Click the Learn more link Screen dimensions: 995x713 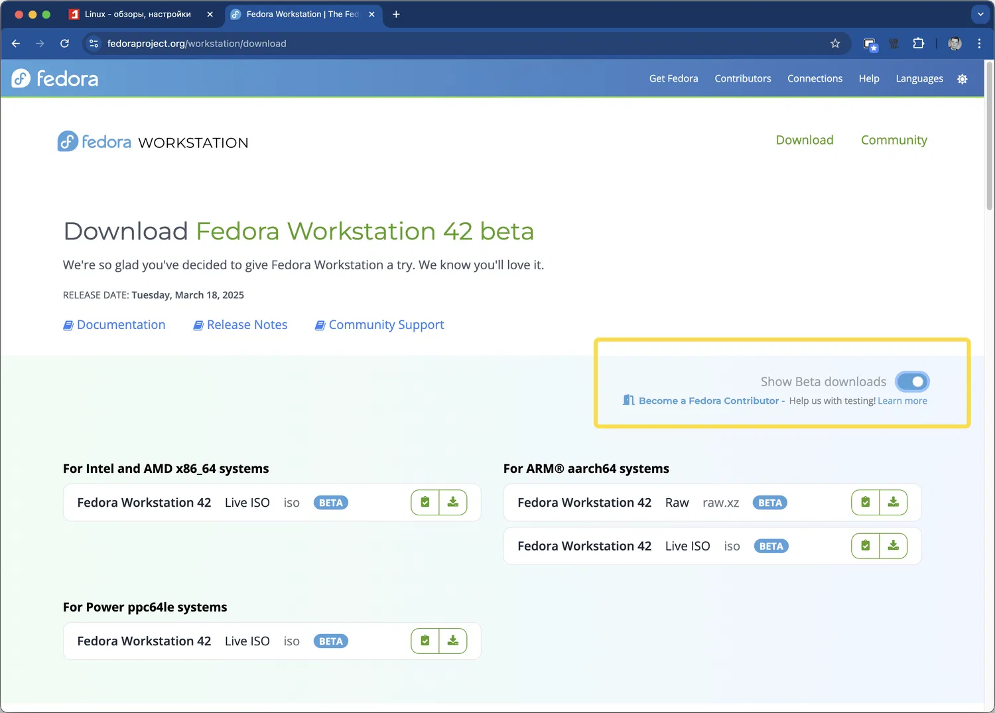coord(902,401)
